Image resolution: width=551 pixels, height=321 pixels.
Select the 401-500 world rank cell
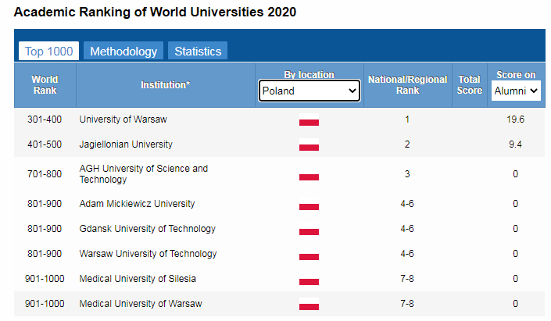(45, 144)
